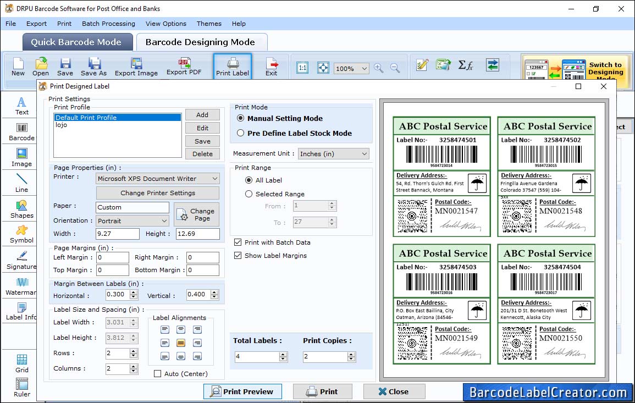Image resolution: width=635 pixels, height=403 pixels.
Task: Select the lojo print profile entry
Action: 118,125
